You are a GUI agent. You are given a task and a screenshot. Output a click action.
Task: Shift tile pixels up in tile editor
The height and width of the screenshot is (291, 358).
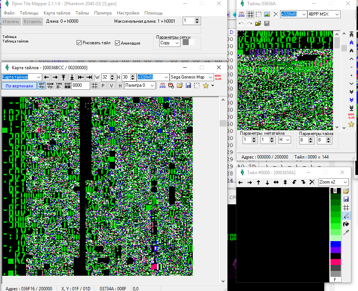point(259,182)
